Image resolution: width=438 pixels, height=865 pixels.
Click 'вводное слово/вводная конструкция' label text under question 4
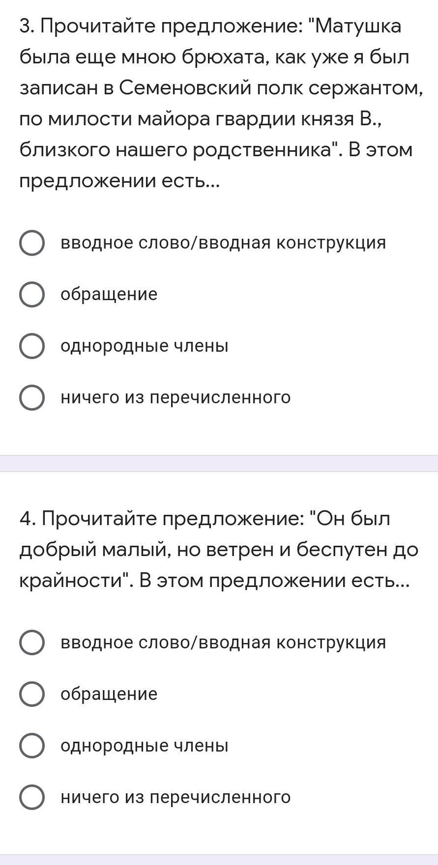coord(223,642)
